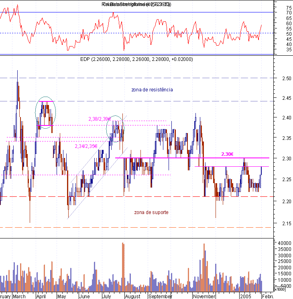293x299 pixels.
Task: Click the 2,34/2,35€ annotation label
Action: point(86,146)
